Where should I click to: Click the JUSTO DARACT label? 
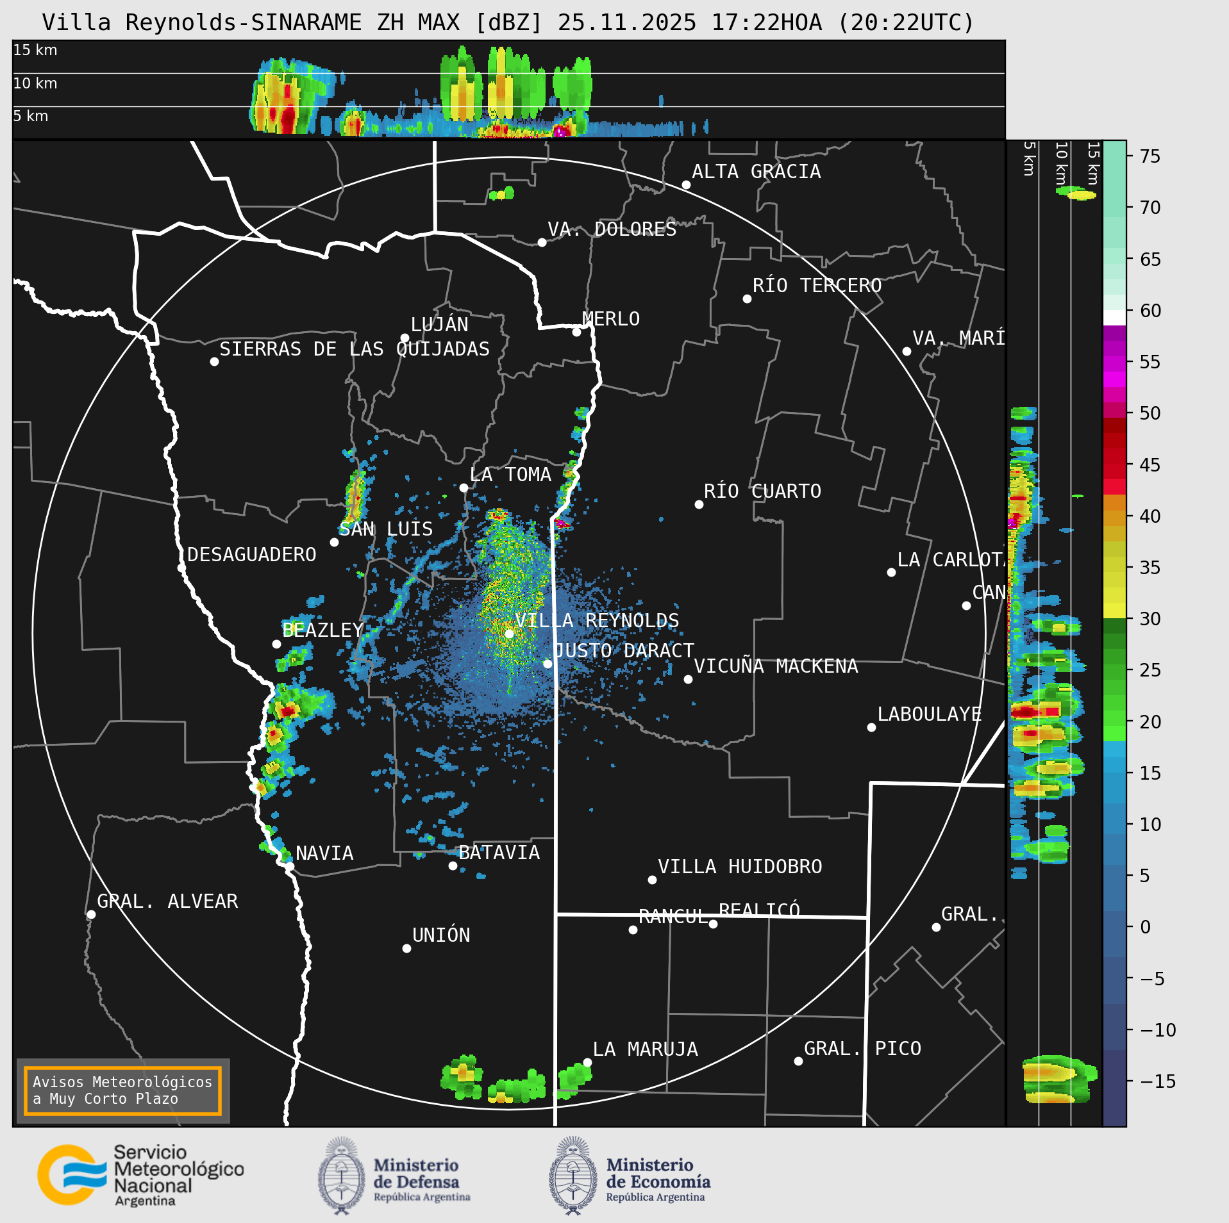(624, 651)
